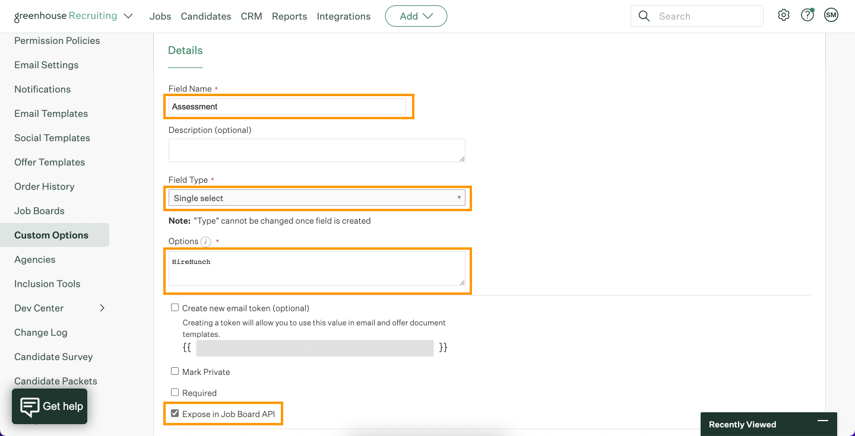Open Dev Center in the sidebar
855x436 pixels.
39,308
